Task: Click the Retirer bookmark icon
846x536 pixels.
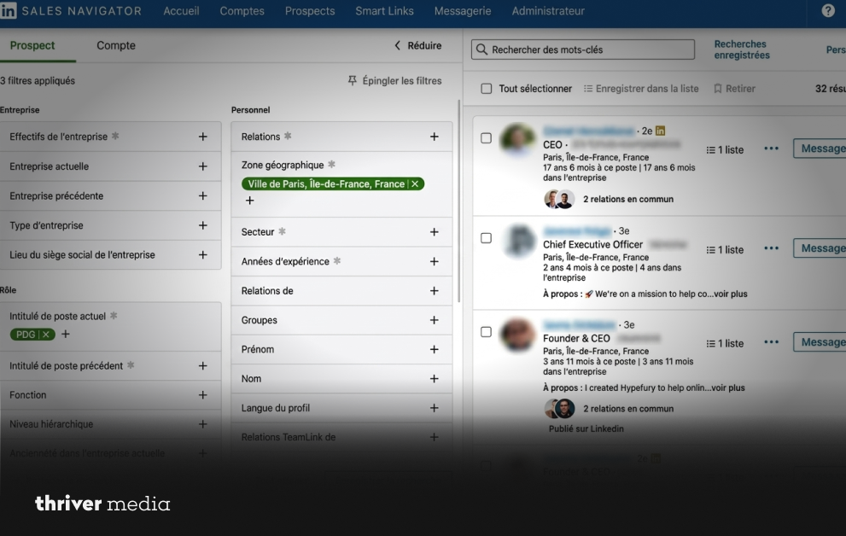Action: 718,88
